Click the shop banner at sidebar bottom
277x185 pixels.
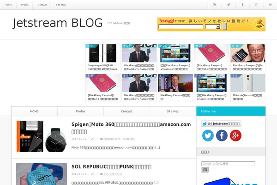pos(231,181)
